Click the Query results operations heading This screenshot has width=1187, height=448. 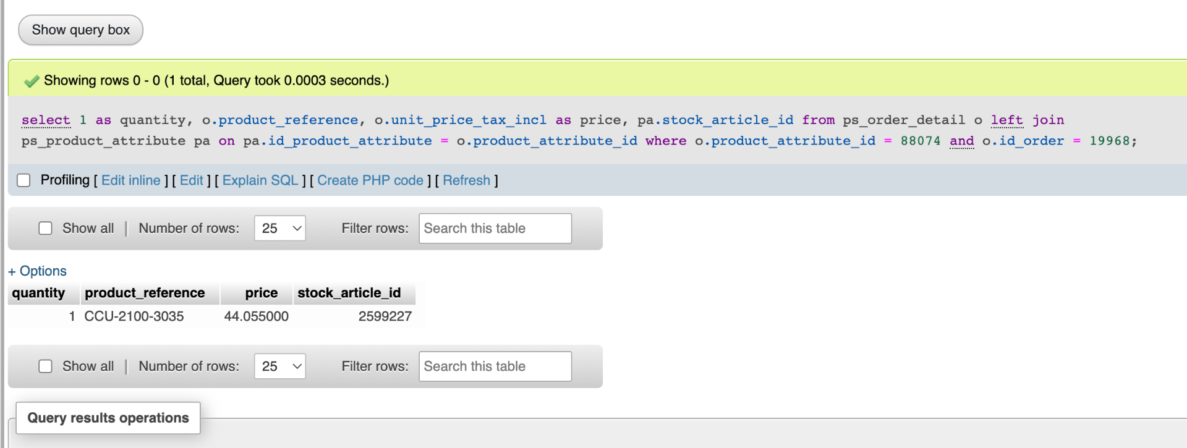coord(108,418)
